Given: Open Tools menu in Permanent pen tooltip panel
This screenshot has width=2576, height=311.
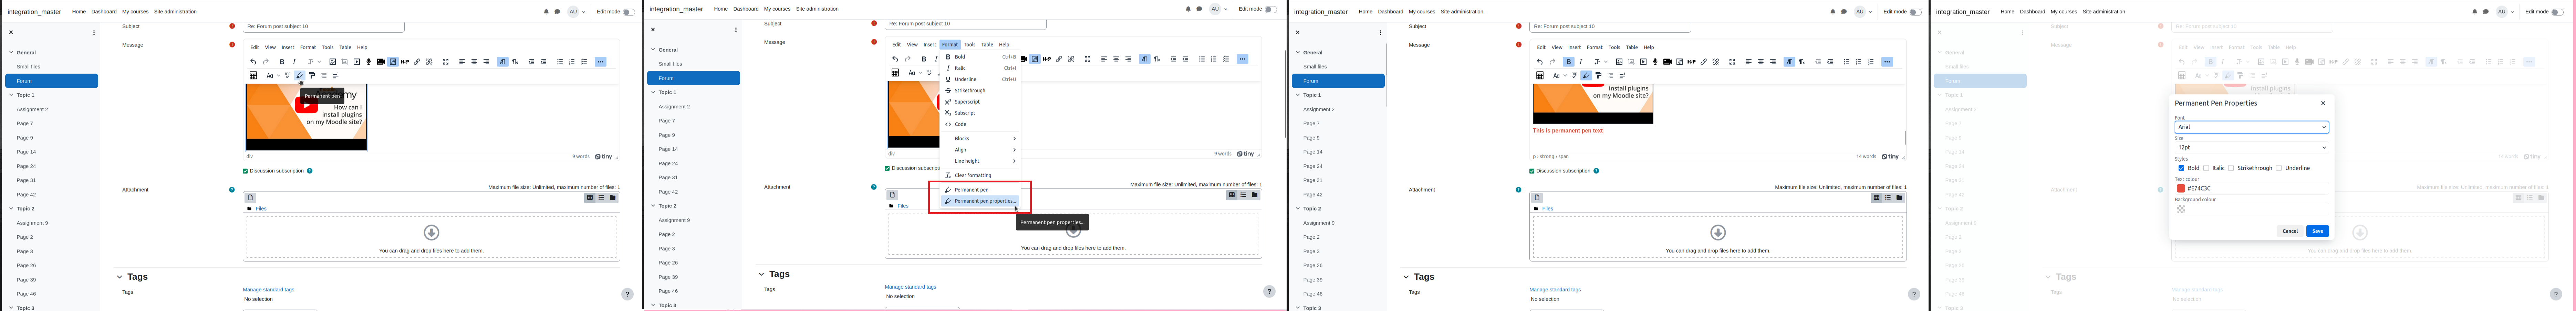Looking at the screenshot, I should point(327,47).
